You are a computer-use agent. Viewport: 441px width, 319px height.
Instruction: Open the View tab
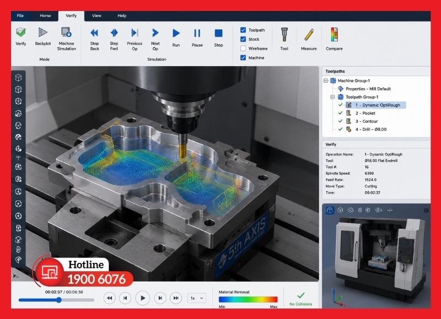click(96, 16)
